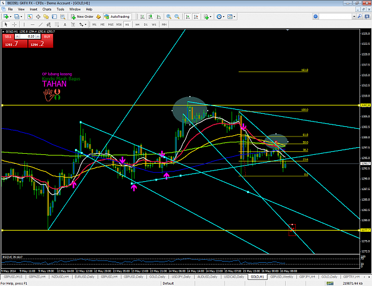Viewport: 372px width, 286px height.
Task: Click the SELL one-click trading button
Action: [x=8, y=36]
